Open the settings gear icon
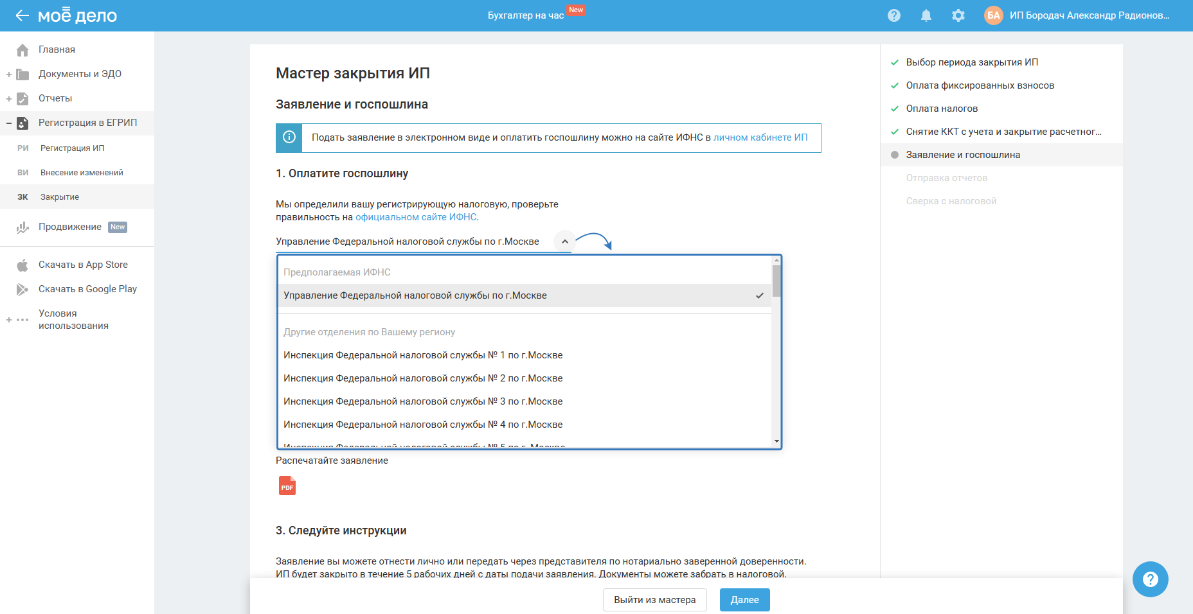Image resolution: width=1193 pixels, height=614 pixels. (958, 15)
